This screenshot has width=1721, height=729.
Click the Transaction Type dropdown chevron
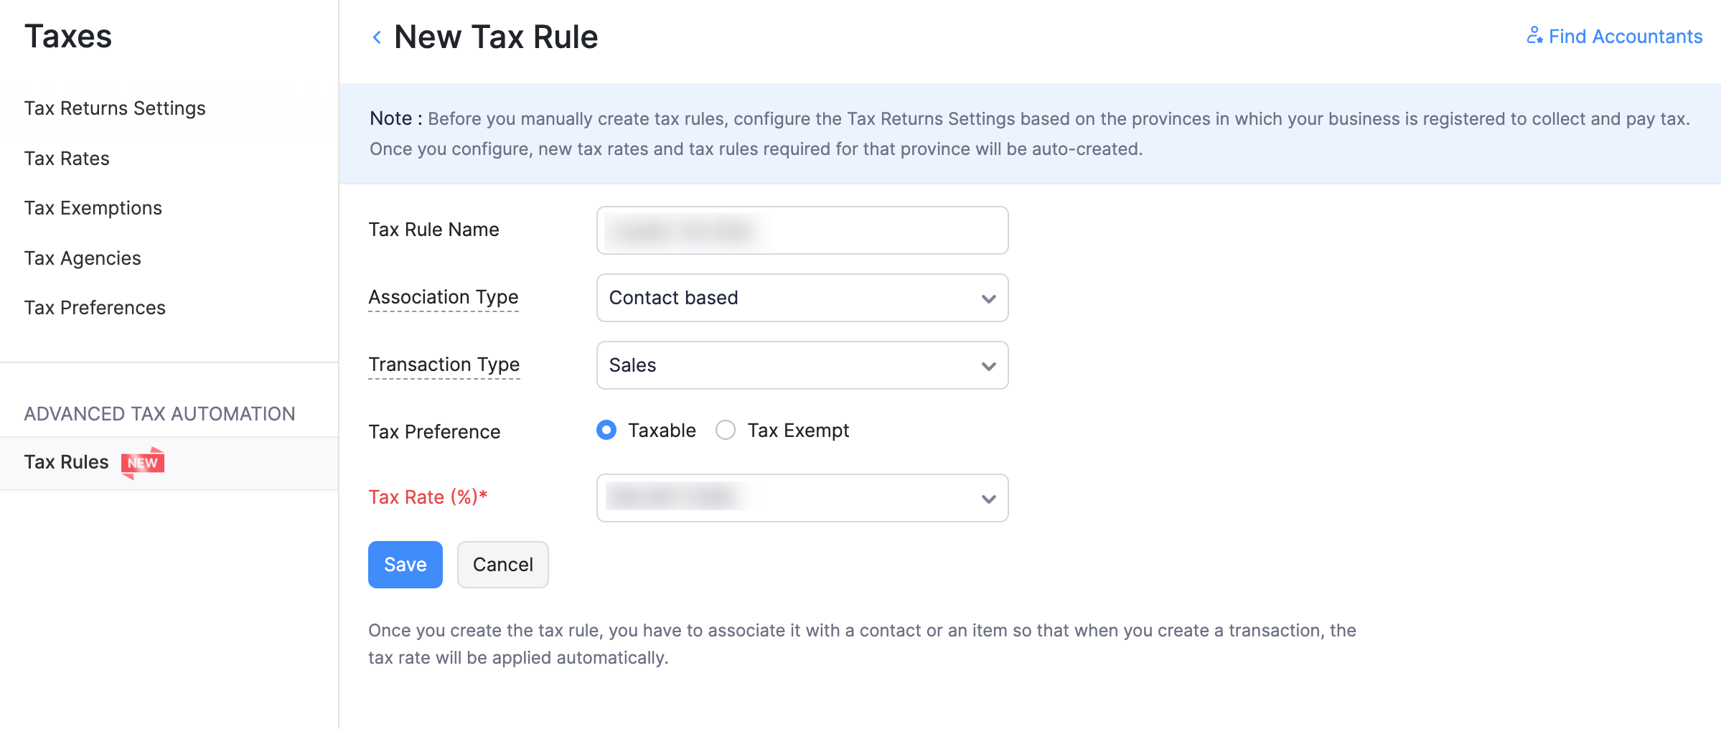pos(988,365)
